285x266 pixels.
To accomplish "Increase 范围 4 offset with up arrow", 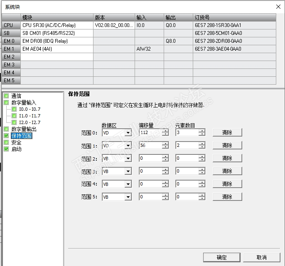I will pyautogui.click(x=165, y=182).
